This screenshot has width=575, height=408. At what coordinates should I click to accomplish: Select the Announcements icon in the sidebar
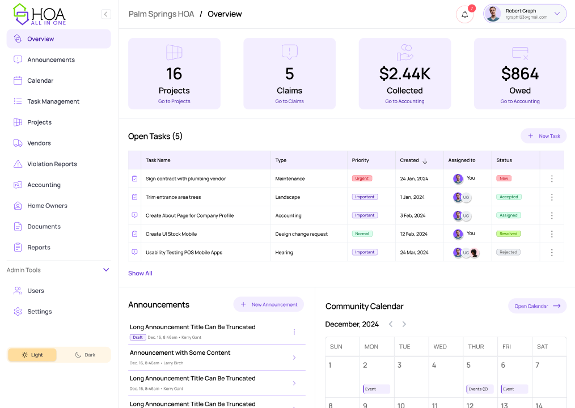[16, 59]
